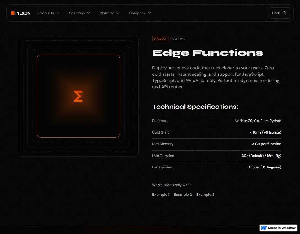Click the Example 2 link
This screenshot has height=234, width=300.
[183, 194]
